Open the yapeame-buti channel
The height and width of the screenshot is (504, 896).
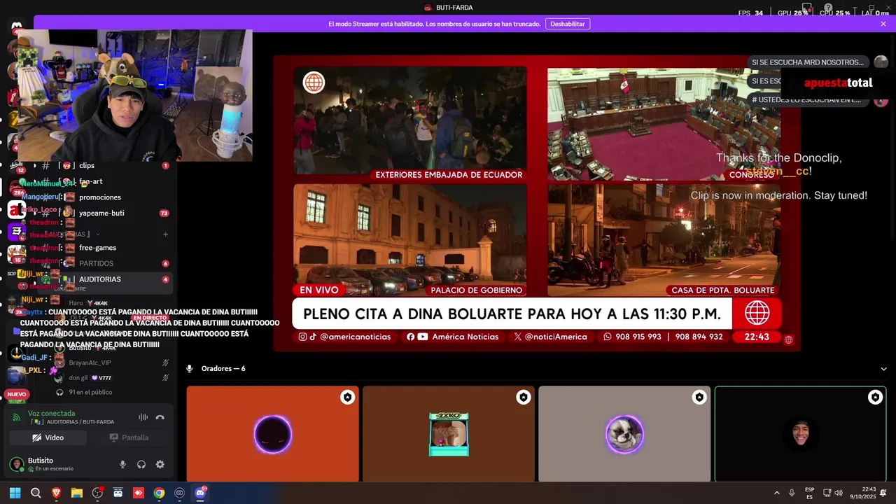tap(102, 213)
